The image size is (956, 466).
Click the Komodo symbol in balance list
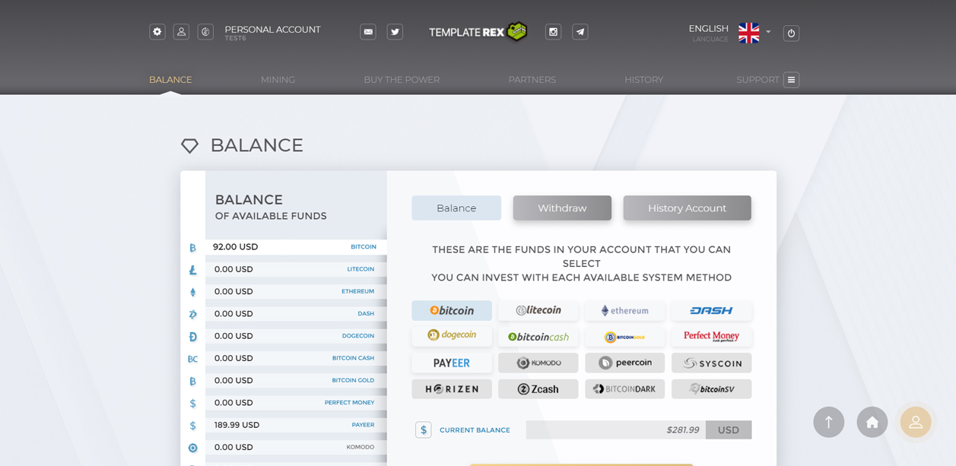click(x=192, y=448)
